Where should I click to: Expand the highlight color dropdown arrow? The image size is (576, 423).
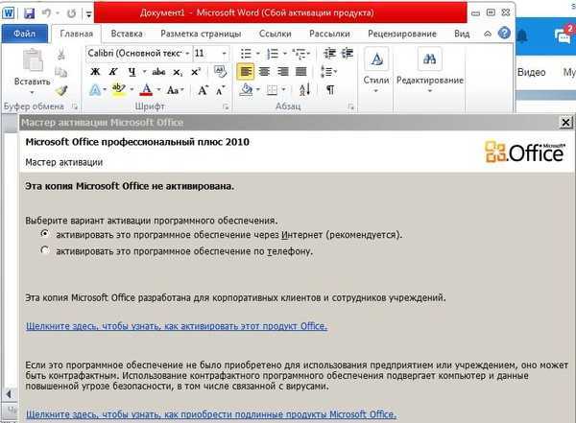(x=132, y=90)
